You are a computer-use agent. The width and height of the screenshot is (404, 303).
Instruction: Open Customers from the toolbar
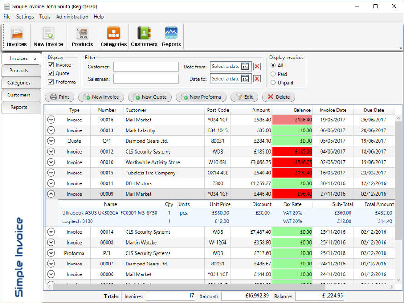pos(144,37)
